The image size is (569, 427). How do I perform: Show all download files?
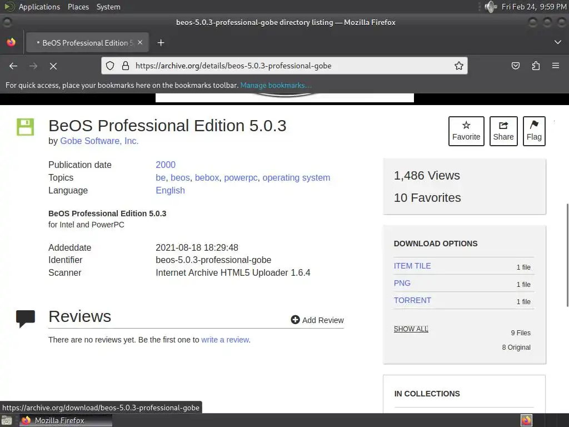(x=411, y=329)
